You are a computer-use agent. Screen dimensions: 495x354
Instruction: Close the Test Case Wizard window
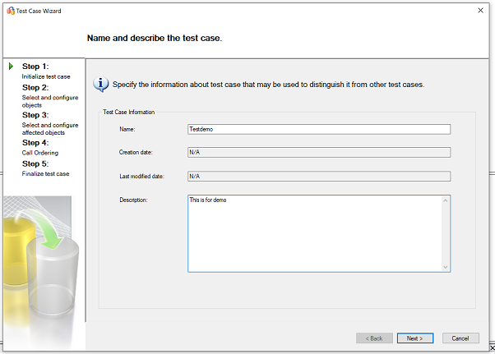pyautogui.click(x=480, y=11)
